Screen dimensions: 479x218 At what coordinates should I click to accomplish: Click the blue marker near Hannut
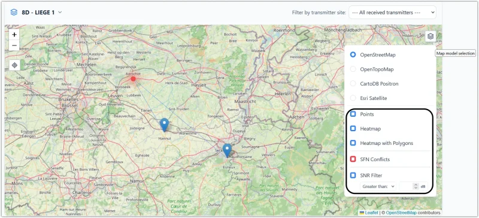pos(164,125)
